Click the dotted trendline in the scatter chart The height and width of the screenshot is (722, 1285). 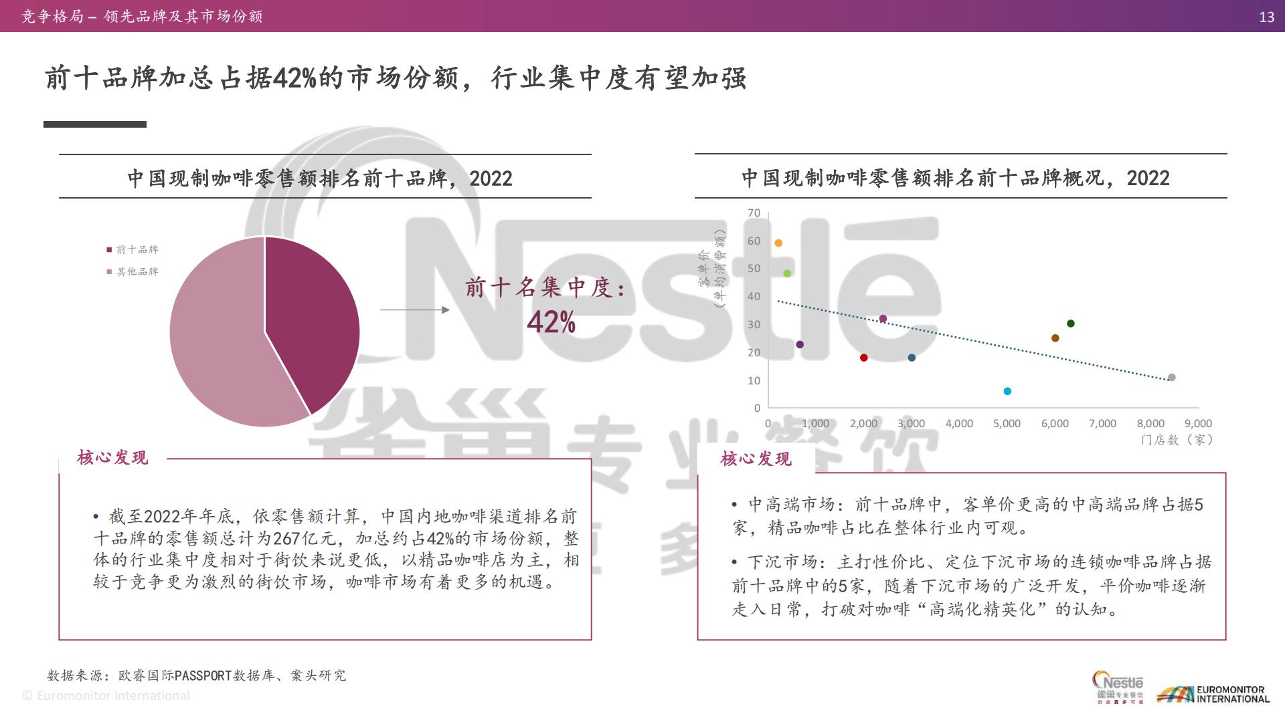click(974, 340)
